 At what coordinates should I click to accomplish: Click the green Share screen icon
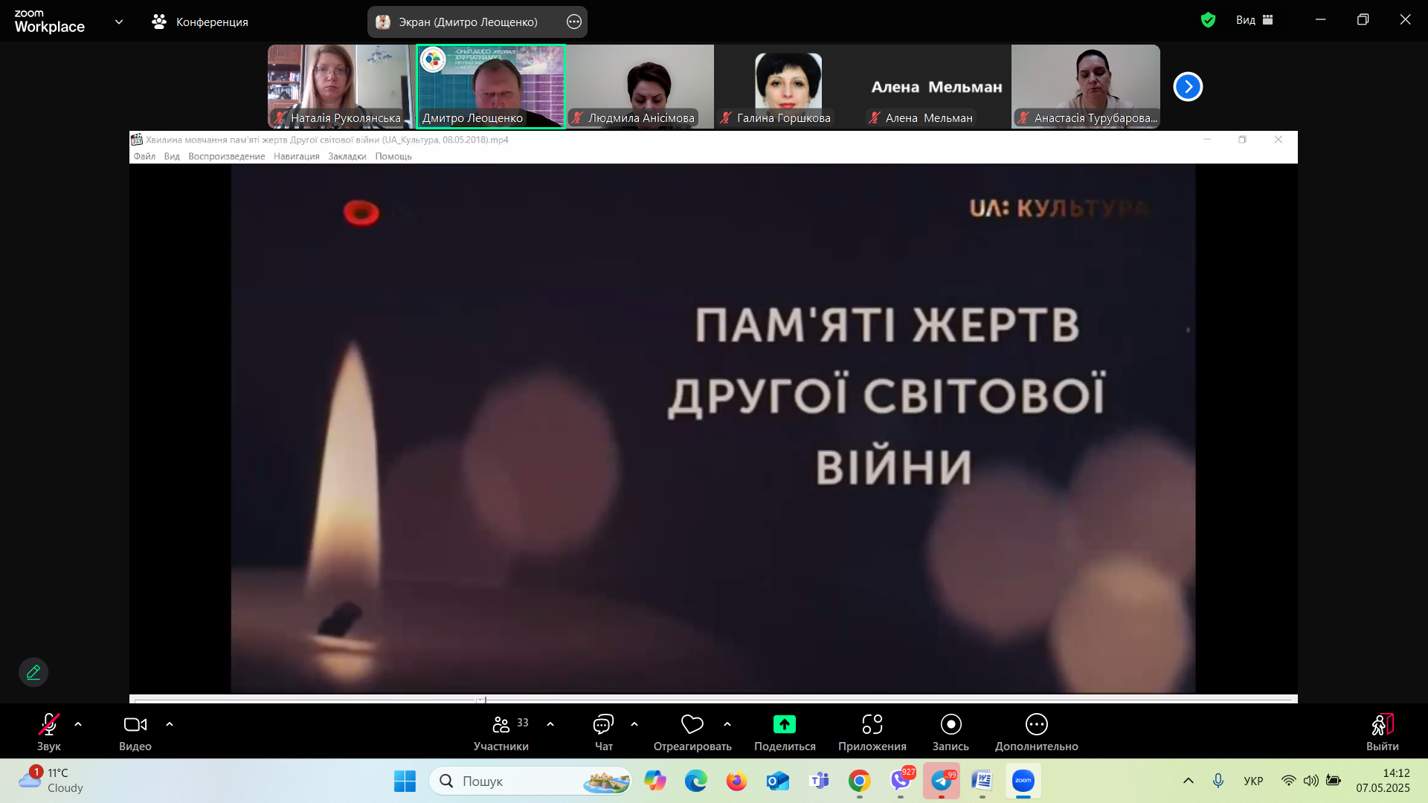[x=784, y=724]
